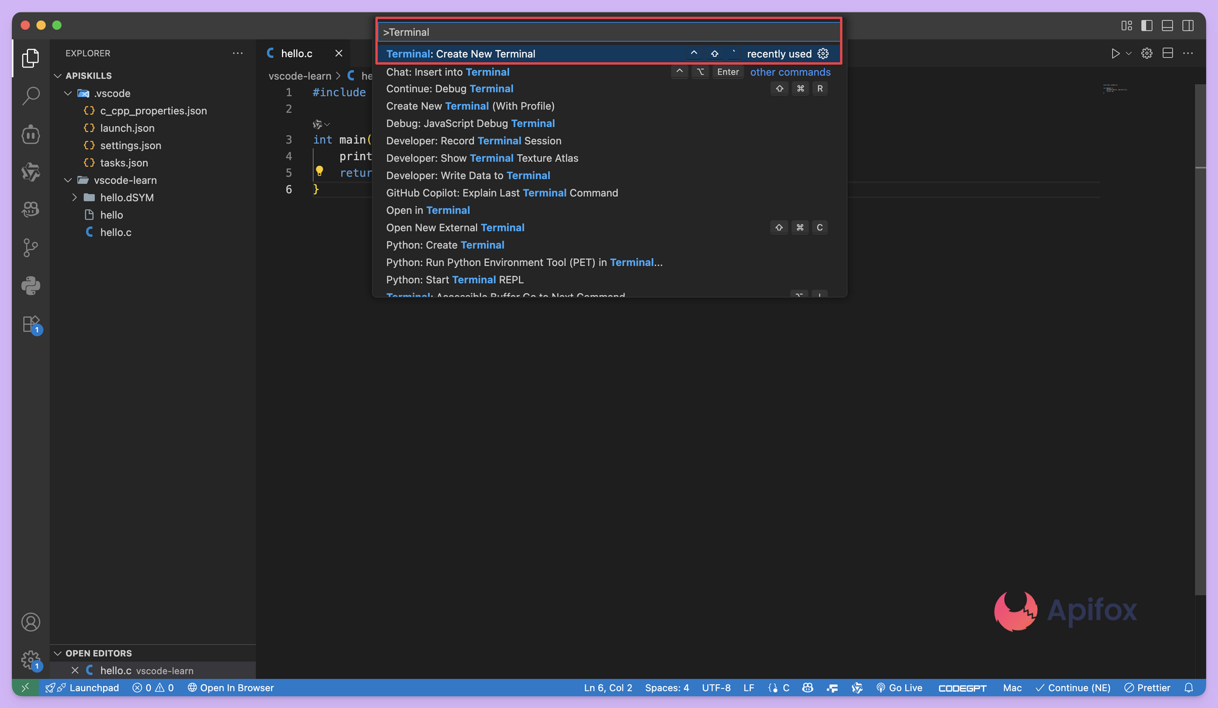Toggle the secondary sidebar layout button
The width and height of the screenshot is (1218, 708).
pos(1188,26)
